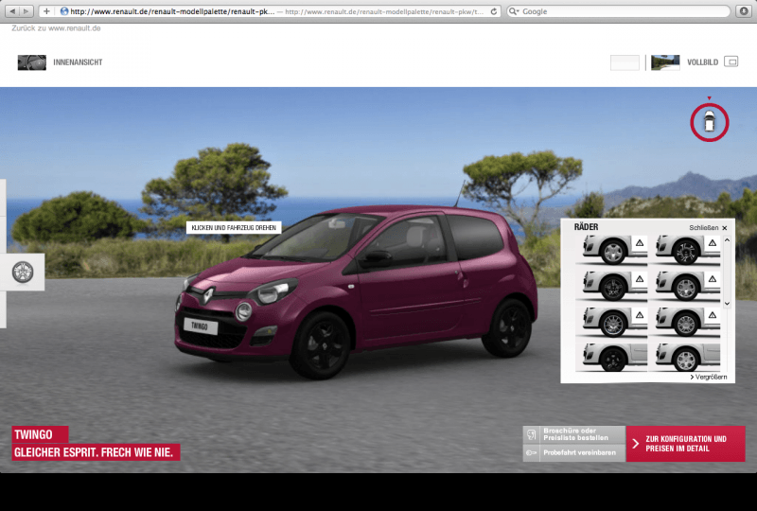Click the red circular car rotation compass
This screenshot has width=757, height=511.
tap(709, 122)
